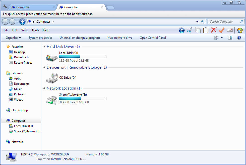Open the Edit menu
Screen dimensions: 246x165
[x=15, y=30]
